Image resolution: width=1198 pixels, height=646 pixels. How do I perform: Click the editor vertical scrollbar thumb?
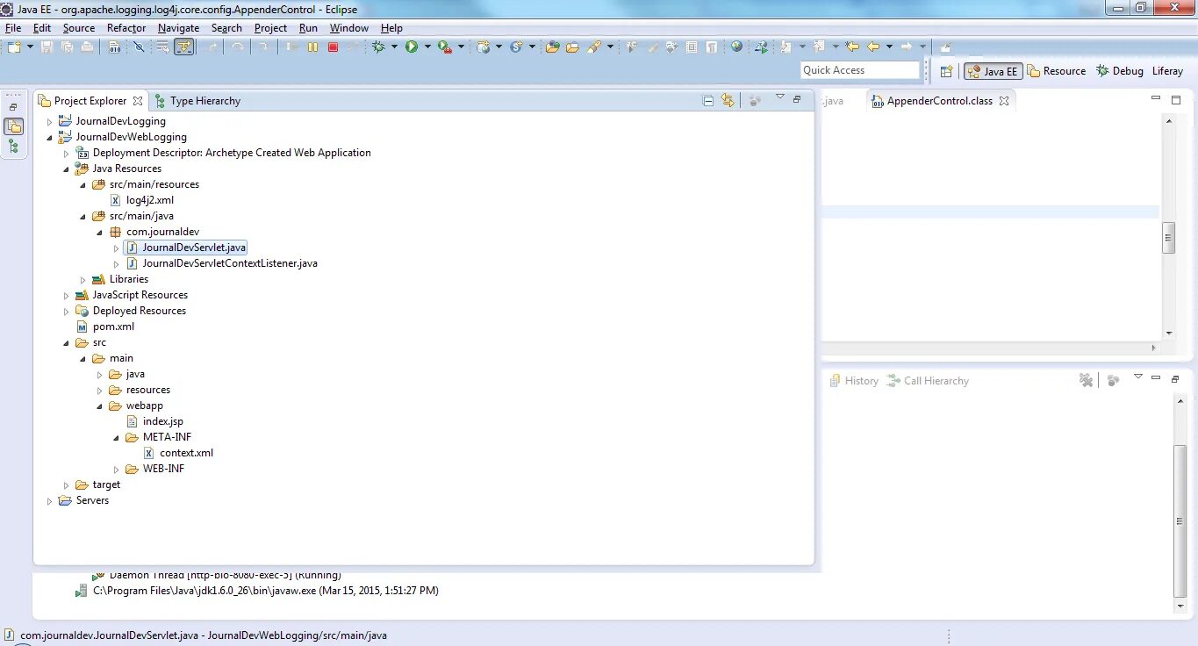[x=1168, y=238]
